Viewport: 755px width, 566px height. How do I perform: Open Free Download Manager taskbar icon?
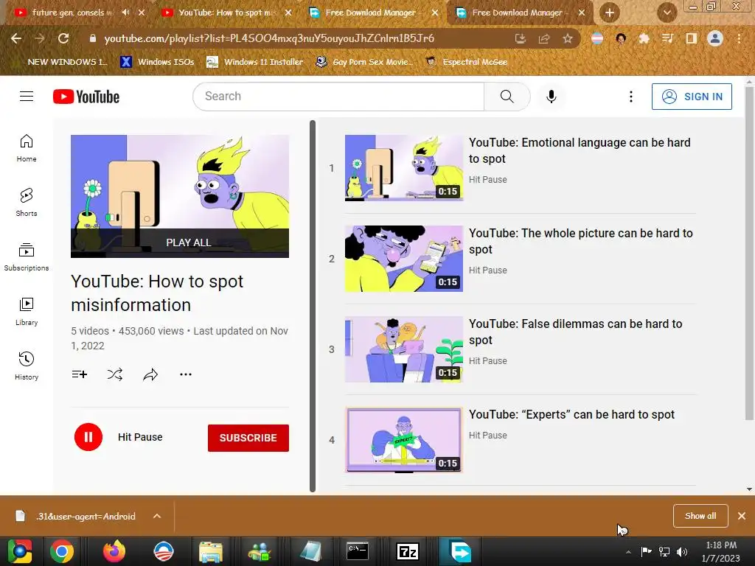[x=459, y=551]
